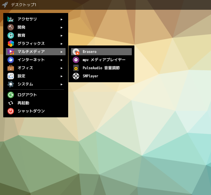Expand the グラフィックス submenu arrow
Viewport: 211px width, 195px height.
(61, 44)
